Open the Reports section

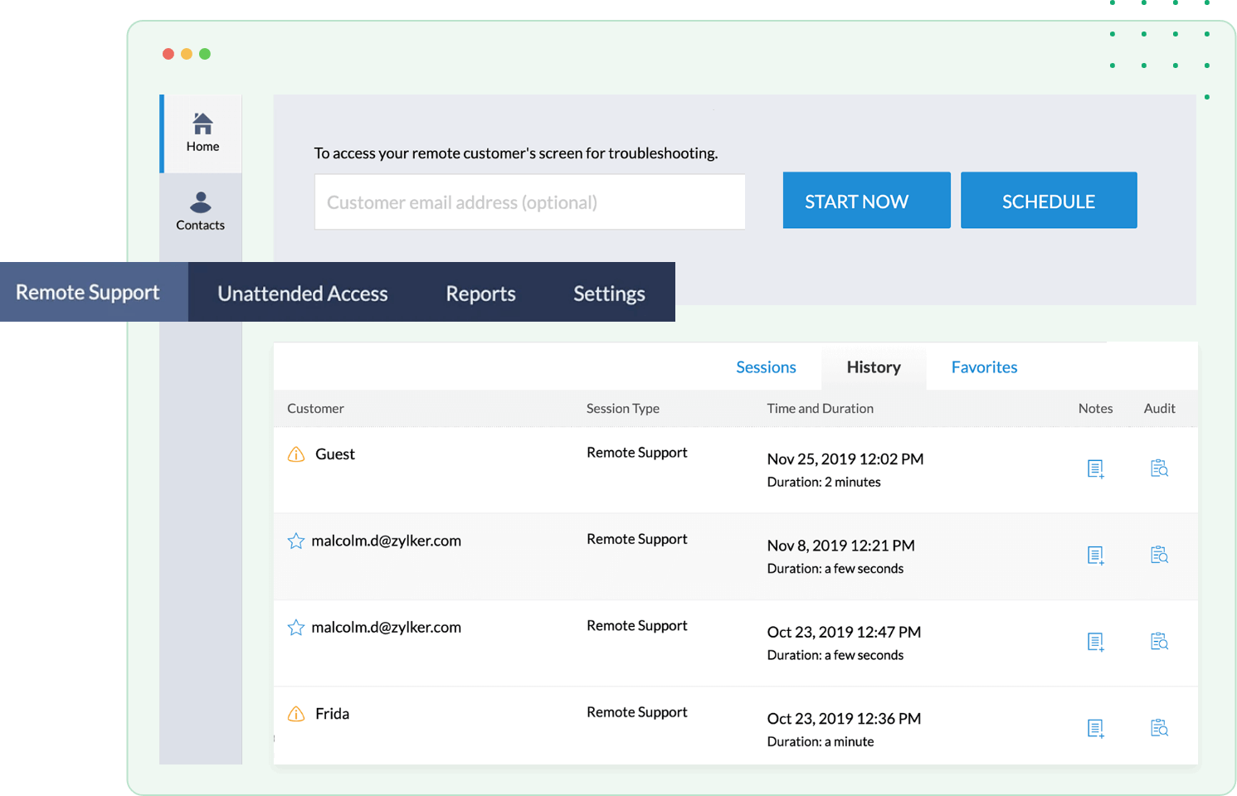[480, 293]
